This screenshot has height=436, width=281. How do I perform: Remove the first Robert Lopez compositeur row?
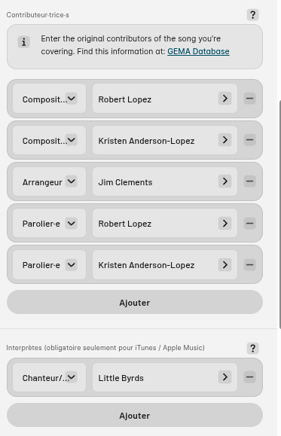pos(250,99)
